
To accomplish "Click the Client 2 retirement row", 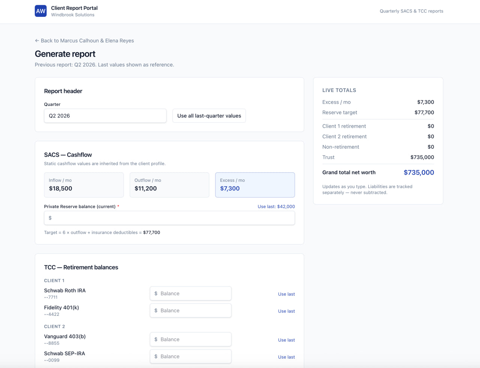I will tap(378, 136).
